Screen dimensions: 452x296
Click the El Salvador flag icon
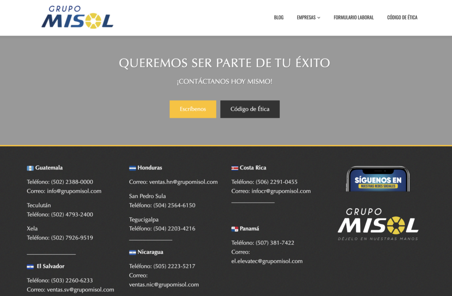click(x=30, y=266)
